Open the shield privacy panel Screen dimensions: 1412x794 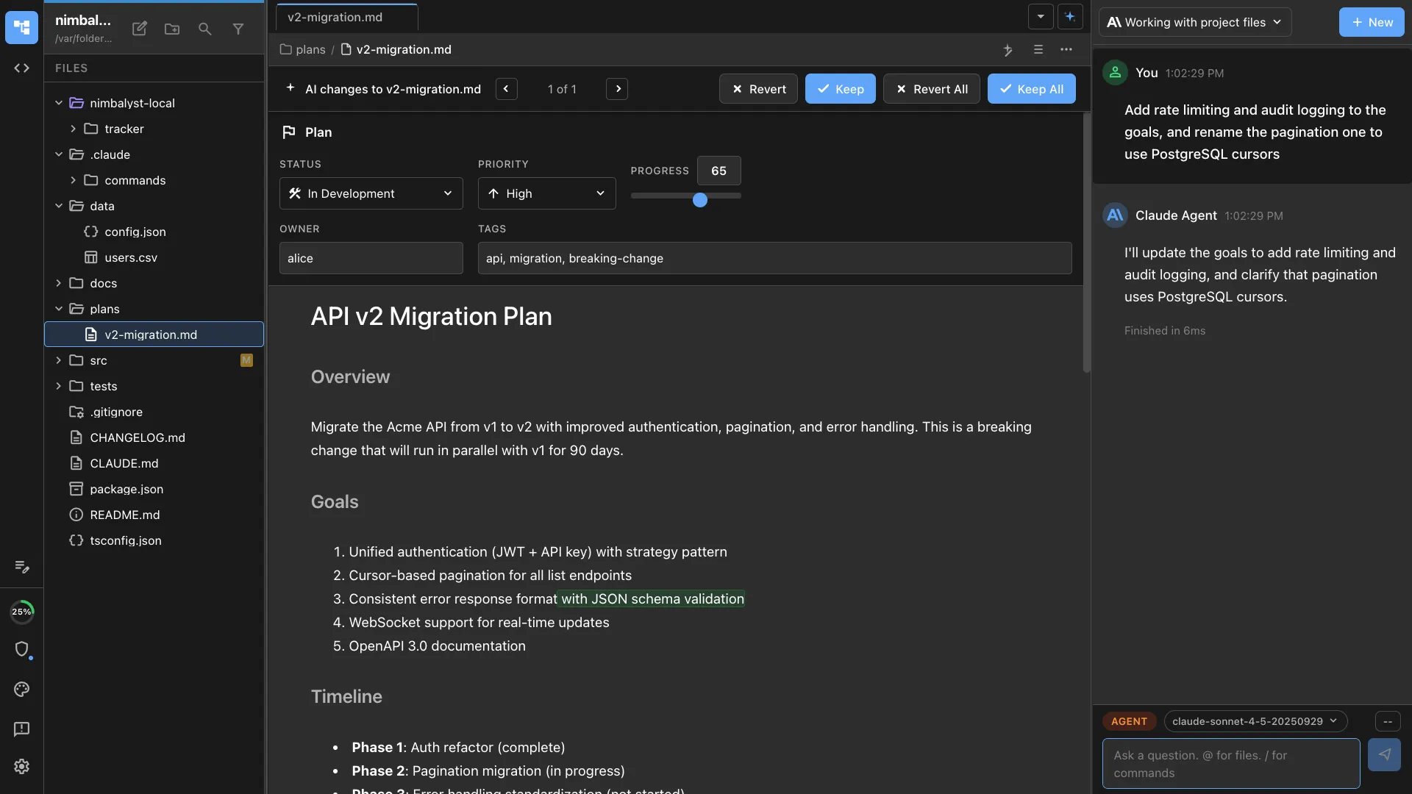[22, 650]
